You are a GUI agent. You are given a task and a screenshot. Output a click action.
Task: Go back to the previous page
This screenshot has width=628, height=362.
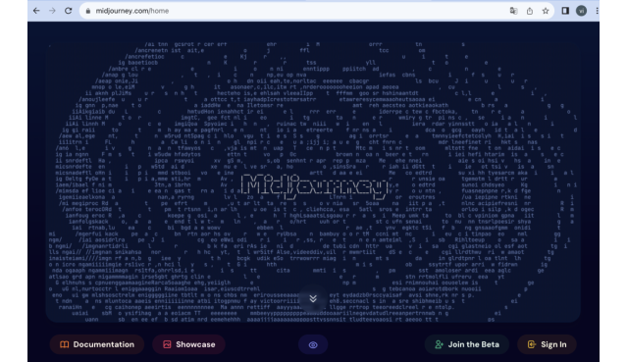[x=36, y=11]
